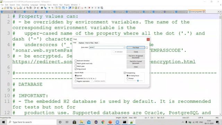Select transparency Always radio option
The height and width of the screenshot is (125, 222).
pyautogui.click(x=128, y=78)
